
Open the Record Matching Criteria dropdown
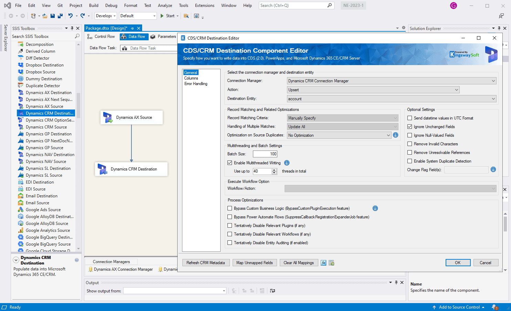click(x=343, y=118)
